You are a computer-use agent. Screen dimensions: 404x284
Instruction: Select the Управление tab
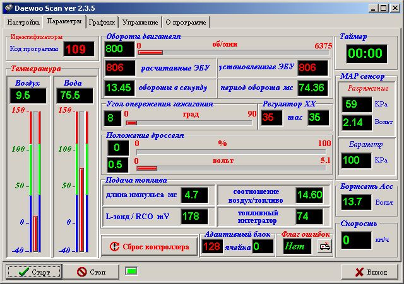[140, 21]
